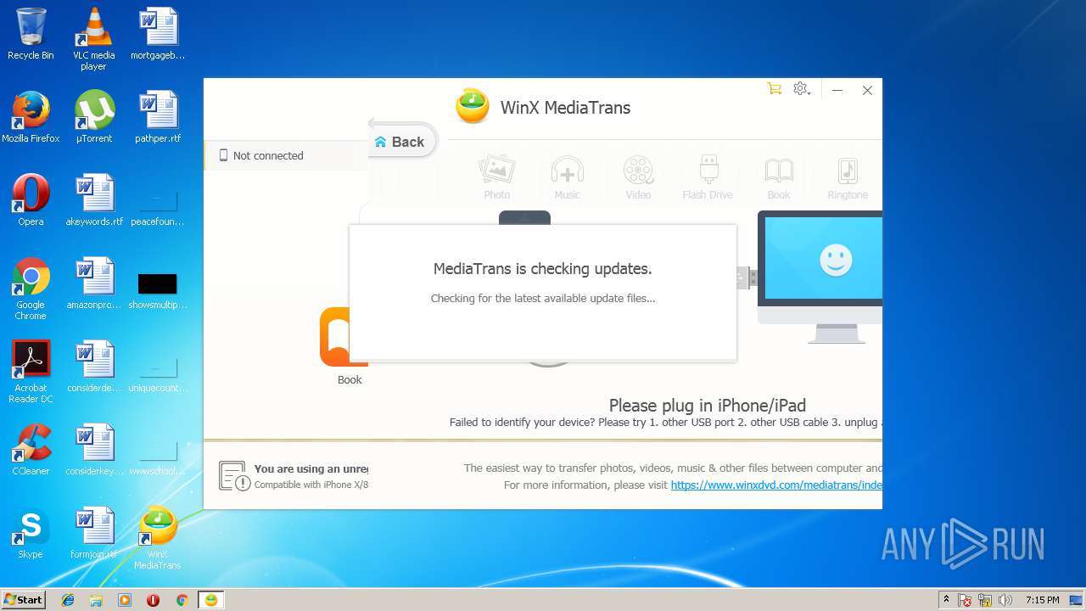The image size is (1086, 611).
Task: Select the uniquecount... desktop file
Action: [158, 373]
